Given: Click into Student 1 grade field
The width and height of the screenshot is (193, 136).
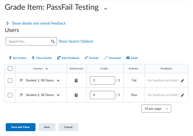Looking at the screenshot, I should pos(102,81).
